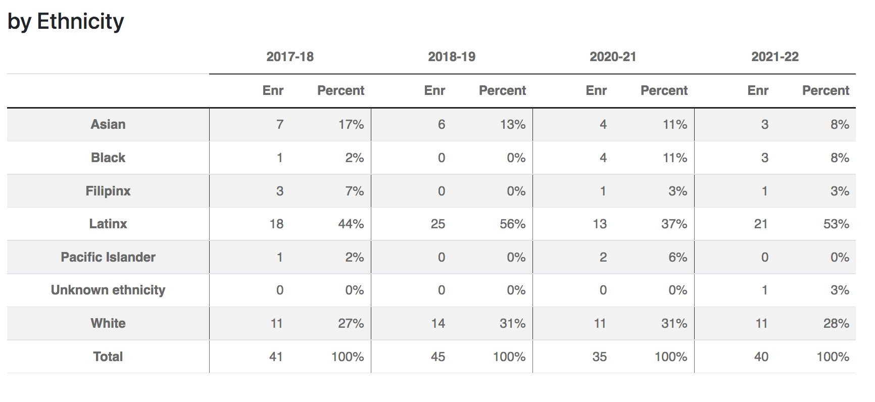
Task: Click the Percent subheader under 2021-22
Action: pos(825,90)
